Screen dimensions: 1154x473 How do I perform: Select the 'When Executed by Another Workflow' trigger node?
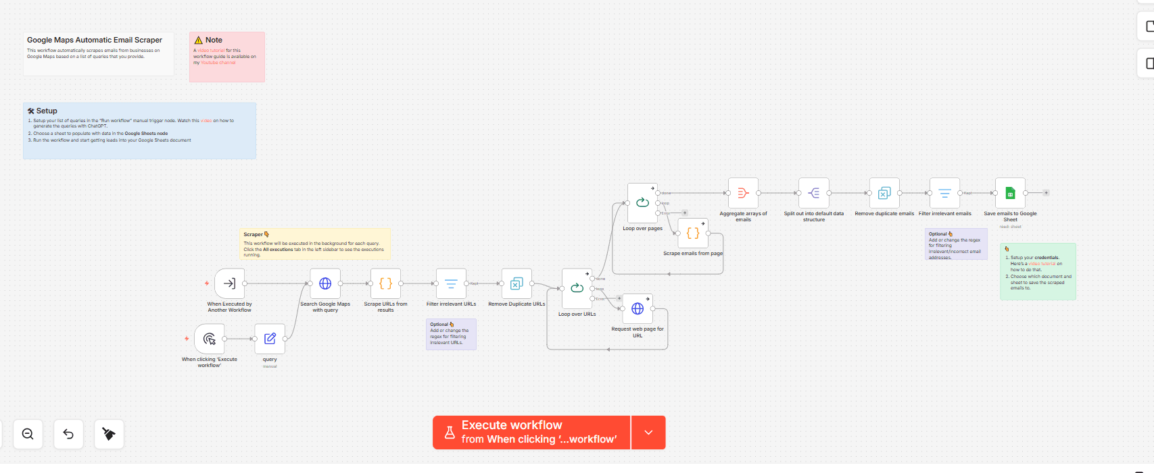229,283
